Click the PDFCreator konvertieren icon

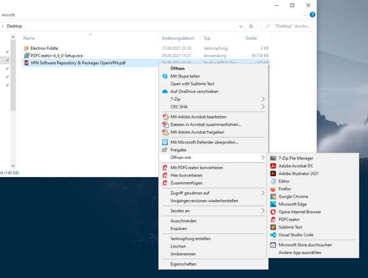(165, 168)
